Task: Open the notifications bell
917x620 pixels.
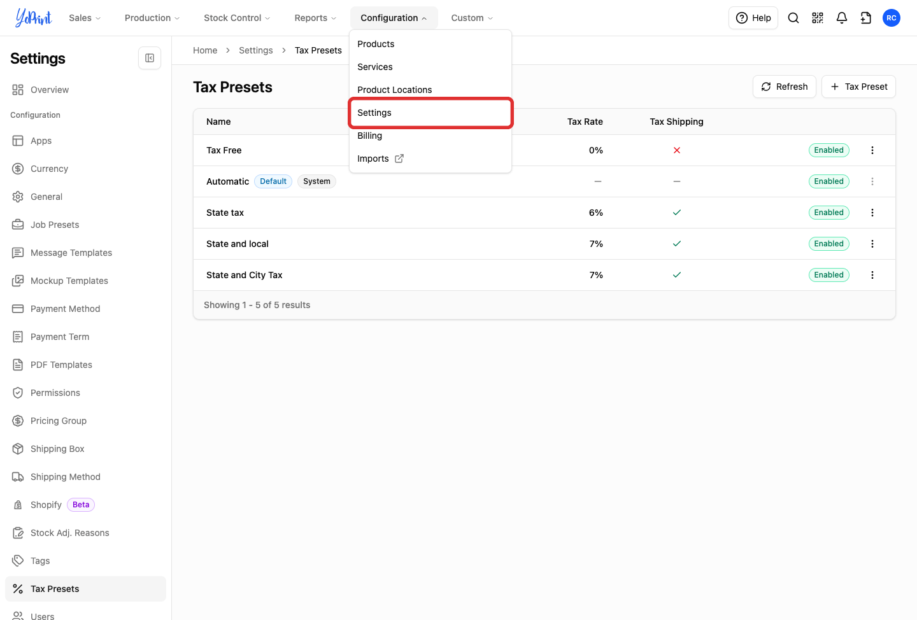Action: [842, 18]
